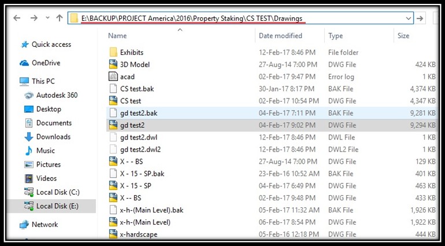Open Documents in the sidebar
Screen dimensions: 445x246
click(54, 123)
